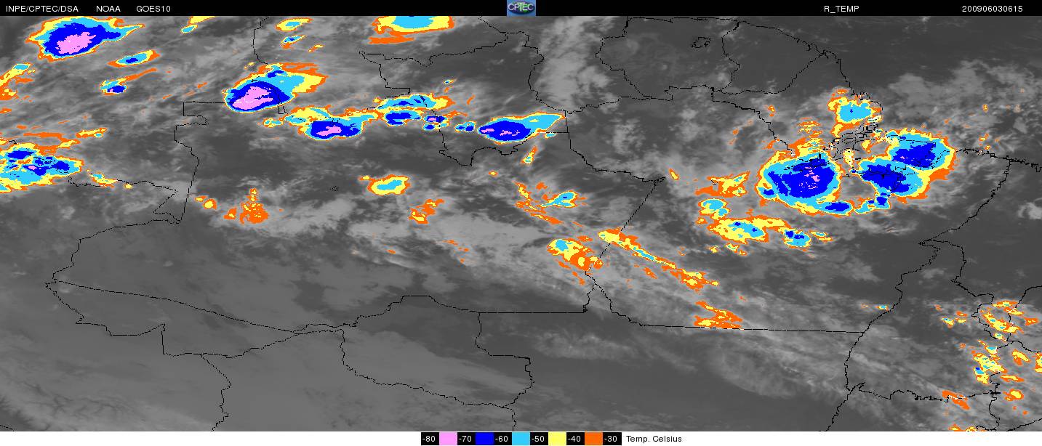
Task: Click the 'Temp. Celsius' legend caption
Action: 654,439
